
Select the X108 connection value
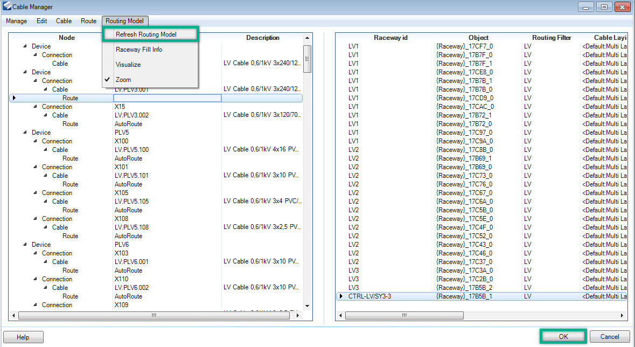tap(122, 219)
